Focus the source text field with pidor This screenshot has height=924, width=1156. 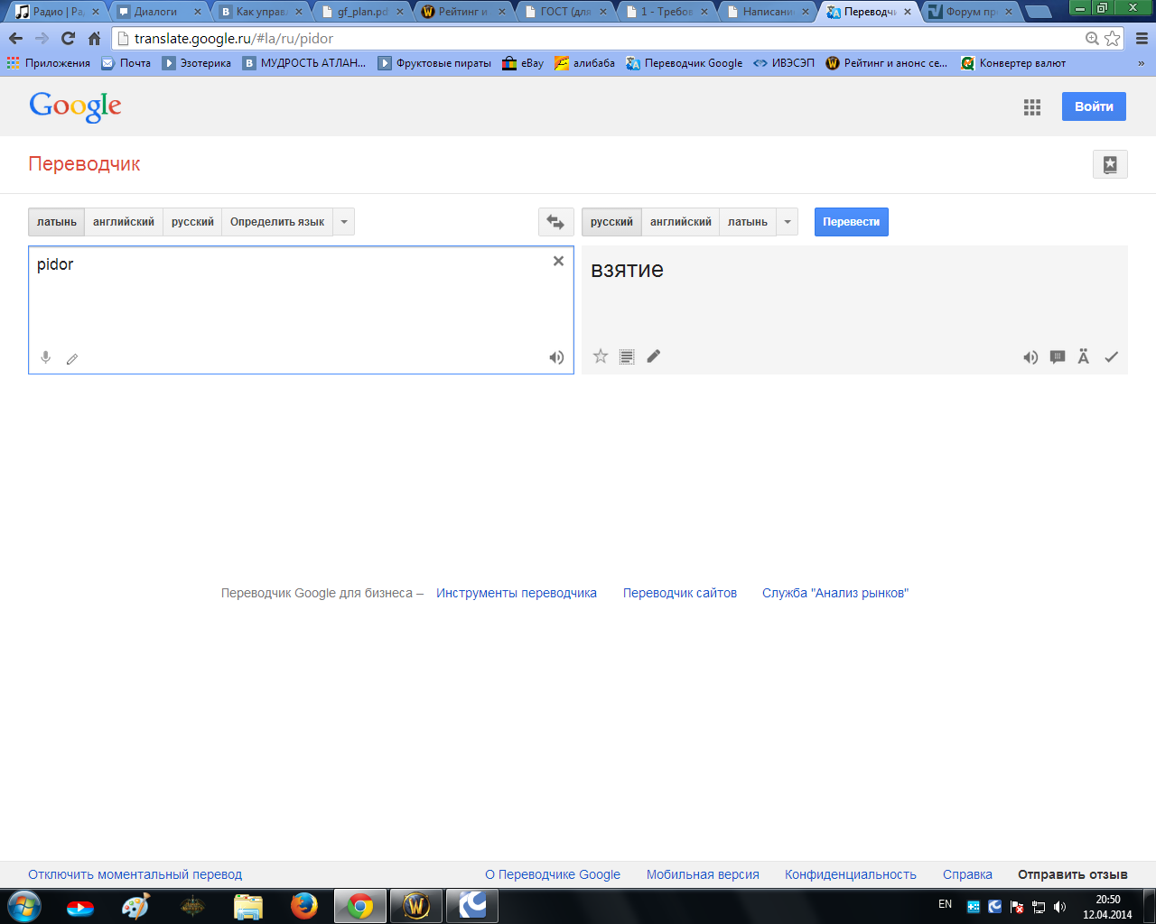point(301,310)
